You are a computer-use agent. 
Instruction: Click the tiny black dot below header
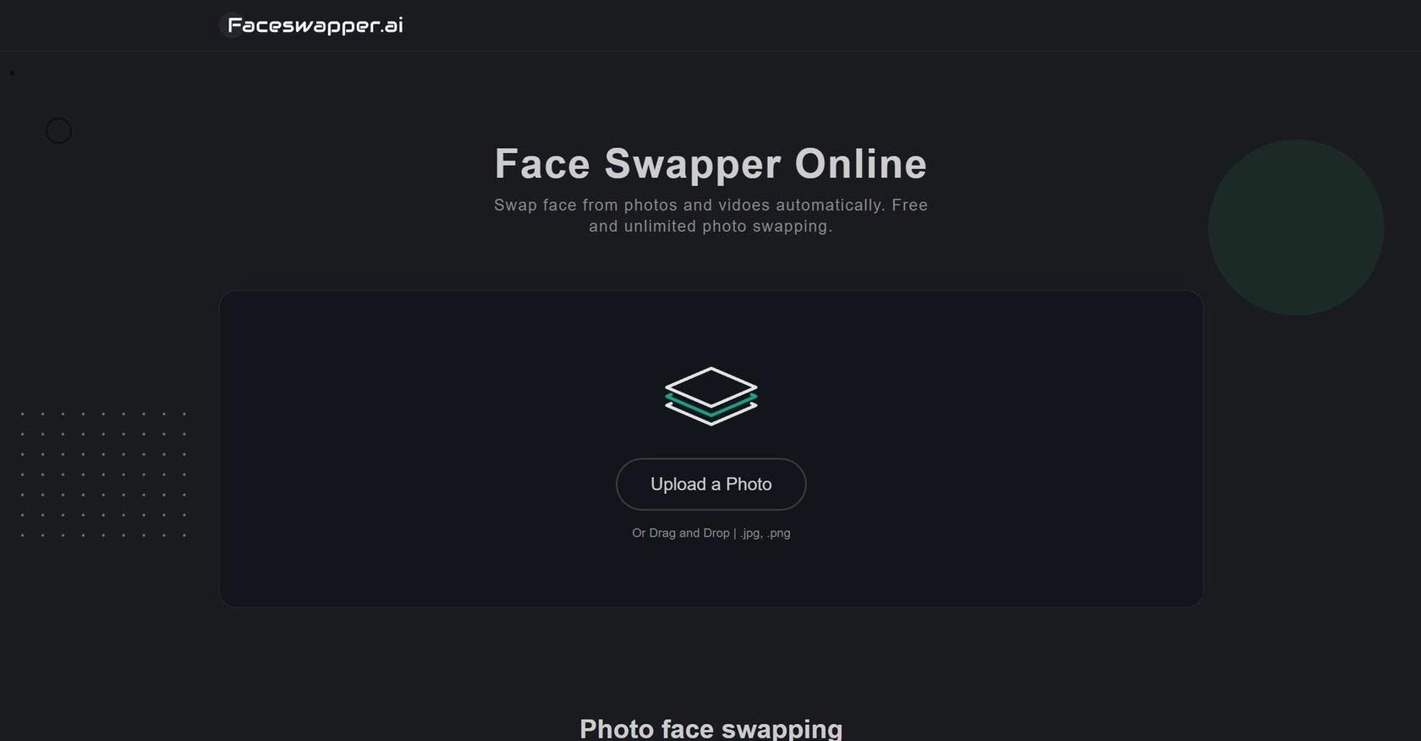click(12, 73)
